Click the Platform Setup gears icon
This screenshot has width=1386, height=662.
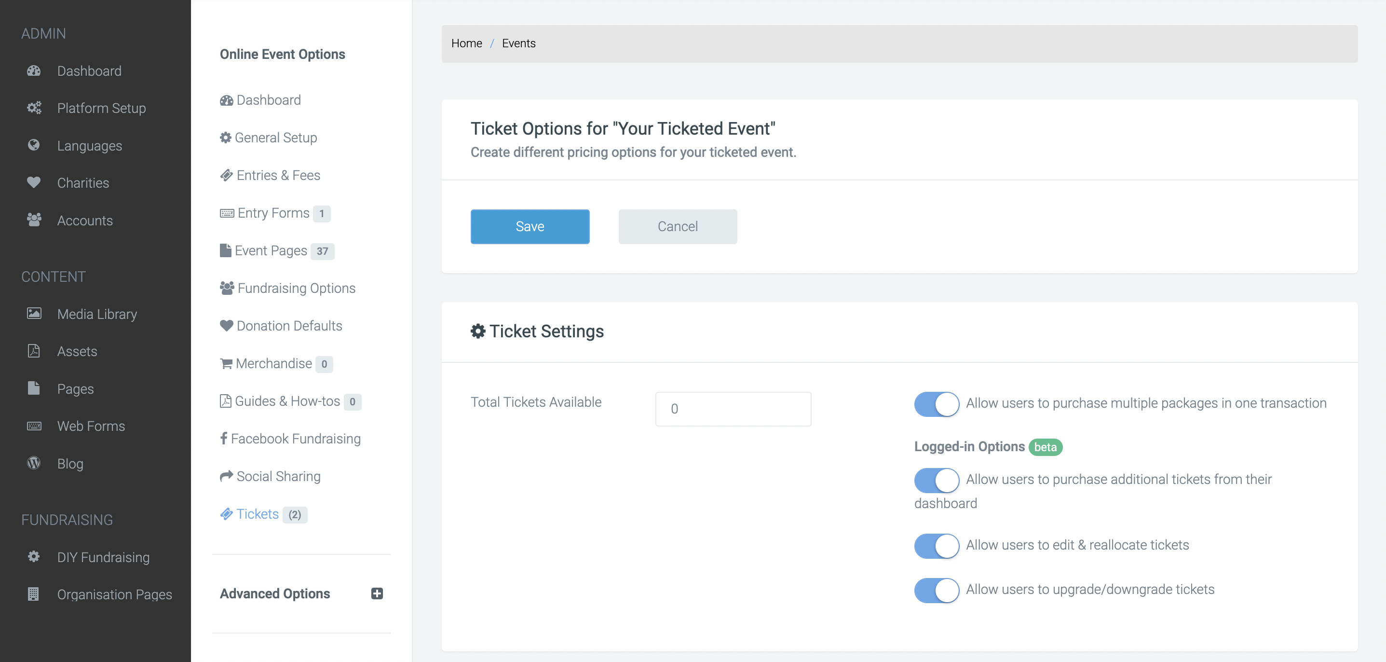[34, 108]
